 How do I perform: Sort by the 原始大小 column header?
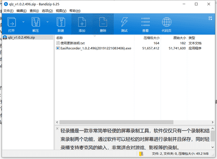click(180, 38)
